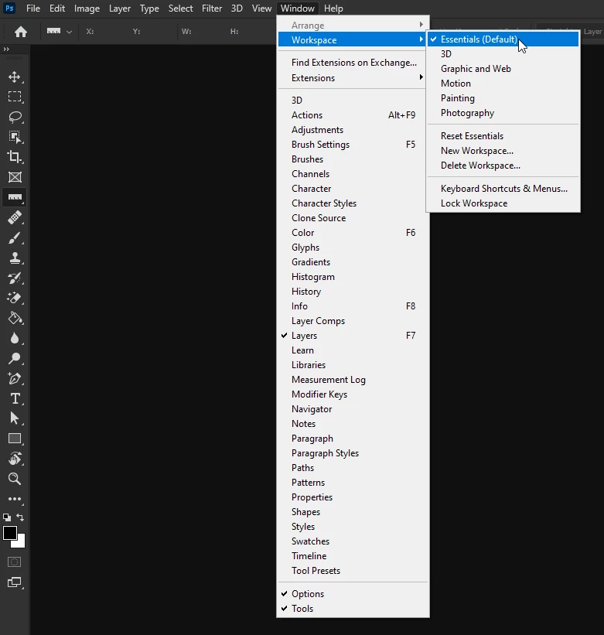Click New Workspace...
Image resolution: width=604 pixels, height=635 pixels.
503,151
